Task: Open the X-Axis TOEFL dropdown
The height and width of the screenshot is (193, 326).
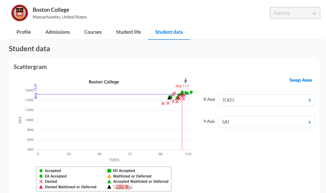Action: coord(267,100)
